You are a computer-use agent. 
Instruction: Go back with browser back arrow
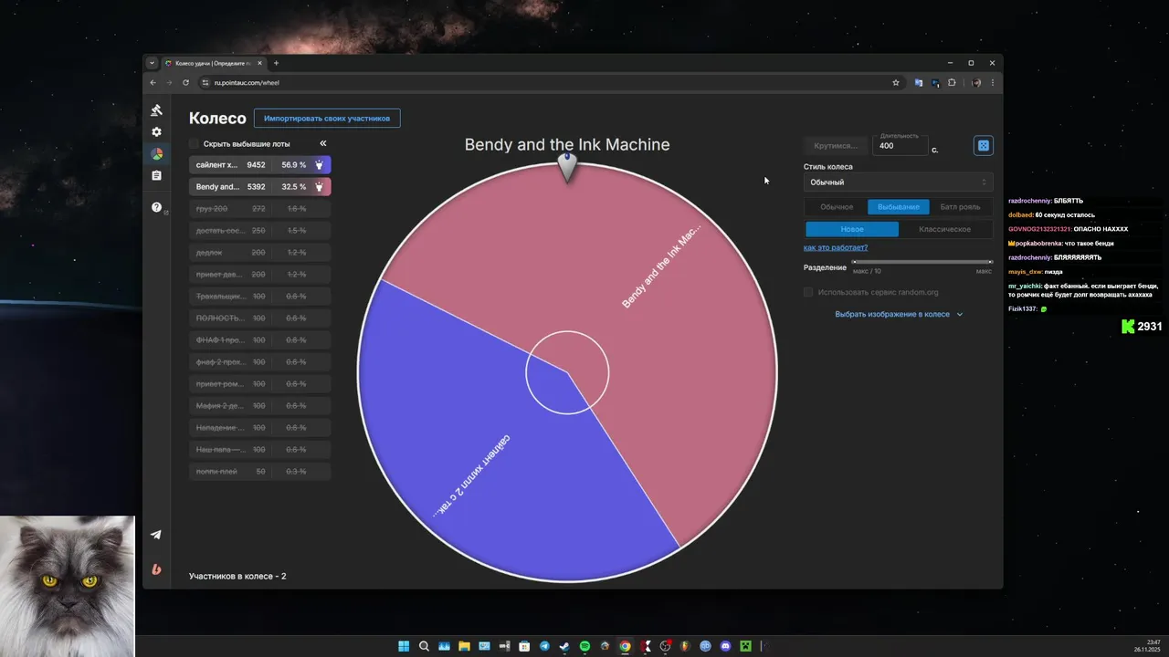point(153,82)
